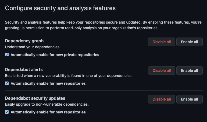The width and height of the screenshot is (207, 122).
Task: Disable all Dependabot alerts
Action: [162, 71]
